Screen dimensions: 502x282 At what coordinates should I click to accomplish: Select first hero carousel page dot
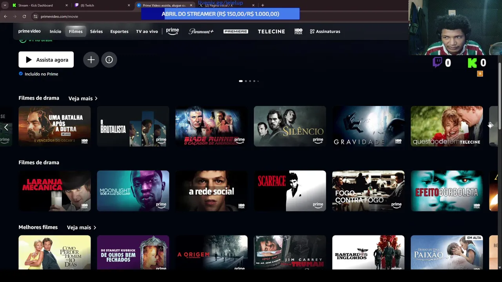pos(241,81)
